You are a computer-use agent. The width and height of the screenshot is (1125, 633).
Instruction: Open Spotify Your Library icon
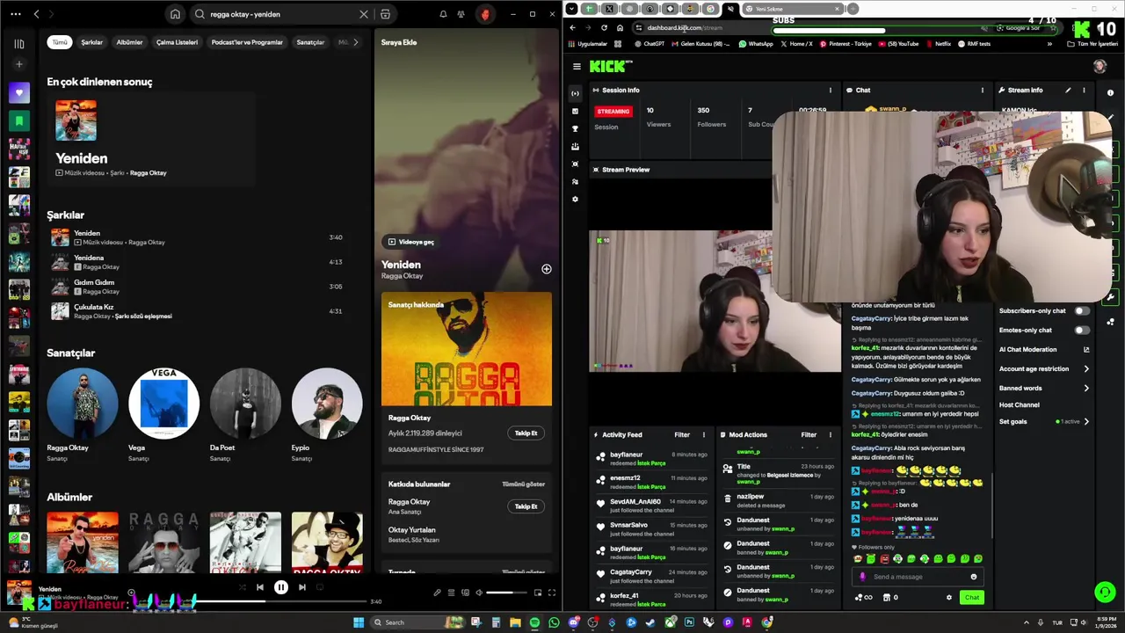pos(19,43)
